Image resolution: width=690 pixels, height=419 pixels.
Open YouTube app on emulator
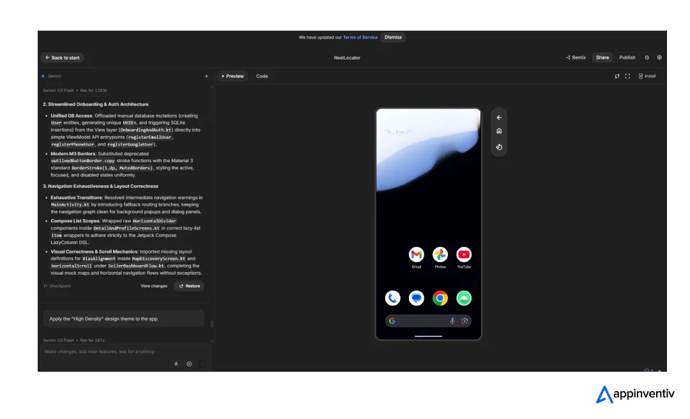pos(464,255)
